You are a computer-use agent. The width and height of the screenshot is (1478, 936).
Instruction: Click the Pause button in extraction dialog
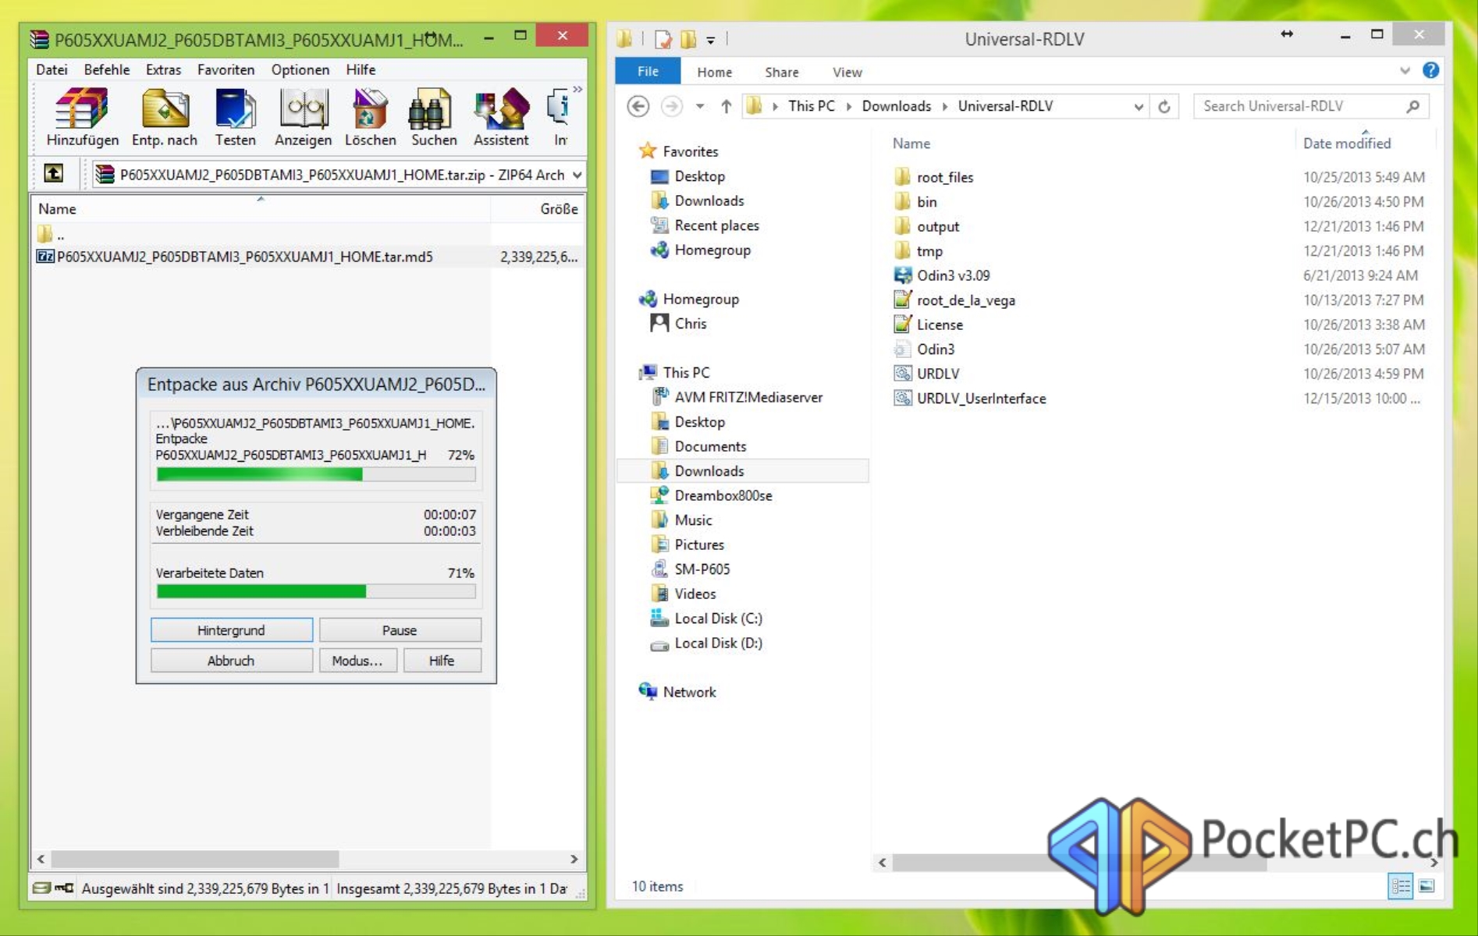(x=400, y=630)
